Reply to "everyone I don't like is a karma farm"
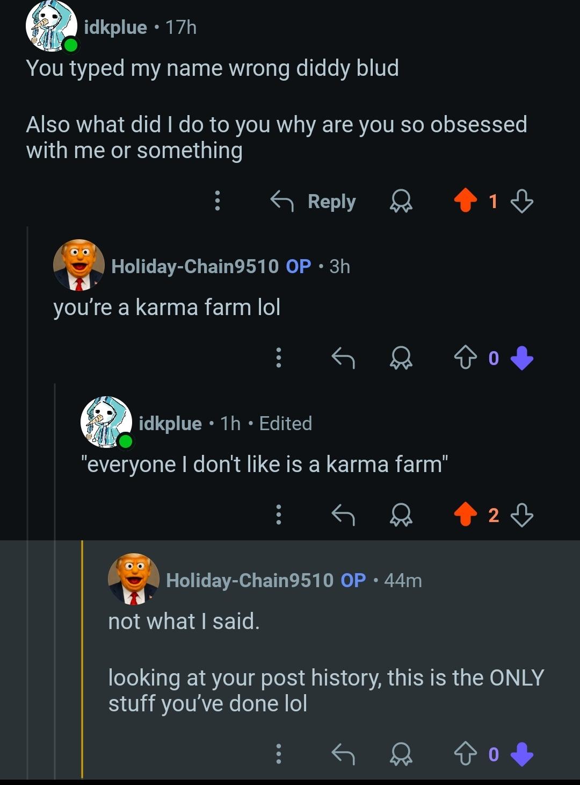 click(x=343, y=515)
